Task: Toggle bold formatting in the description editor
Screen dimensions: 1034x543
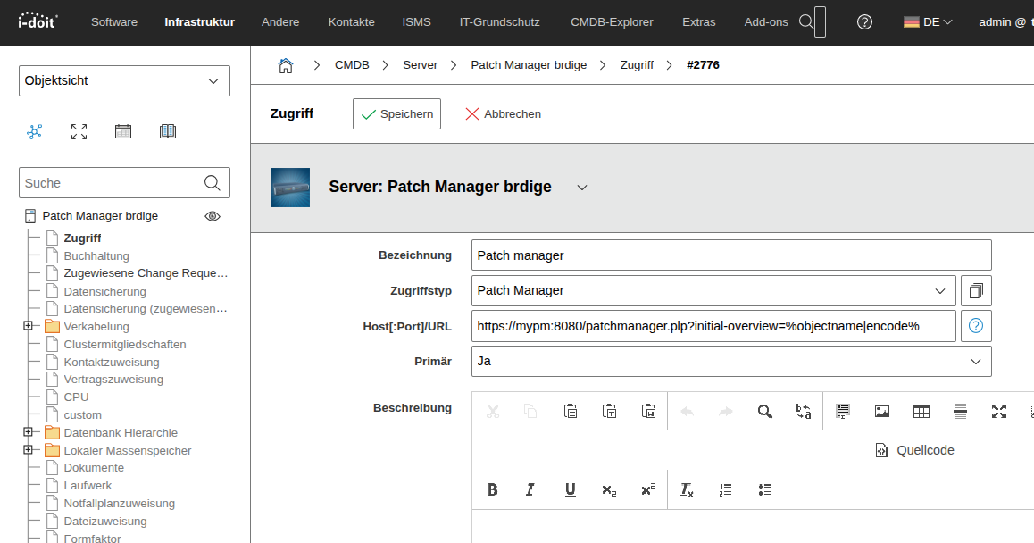Action: (x=492, y=489)
